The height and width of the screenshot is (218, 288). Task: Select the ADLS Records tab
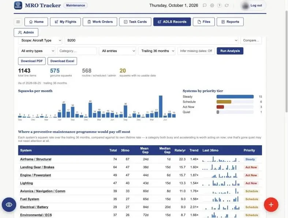click(x=172, y=22)
